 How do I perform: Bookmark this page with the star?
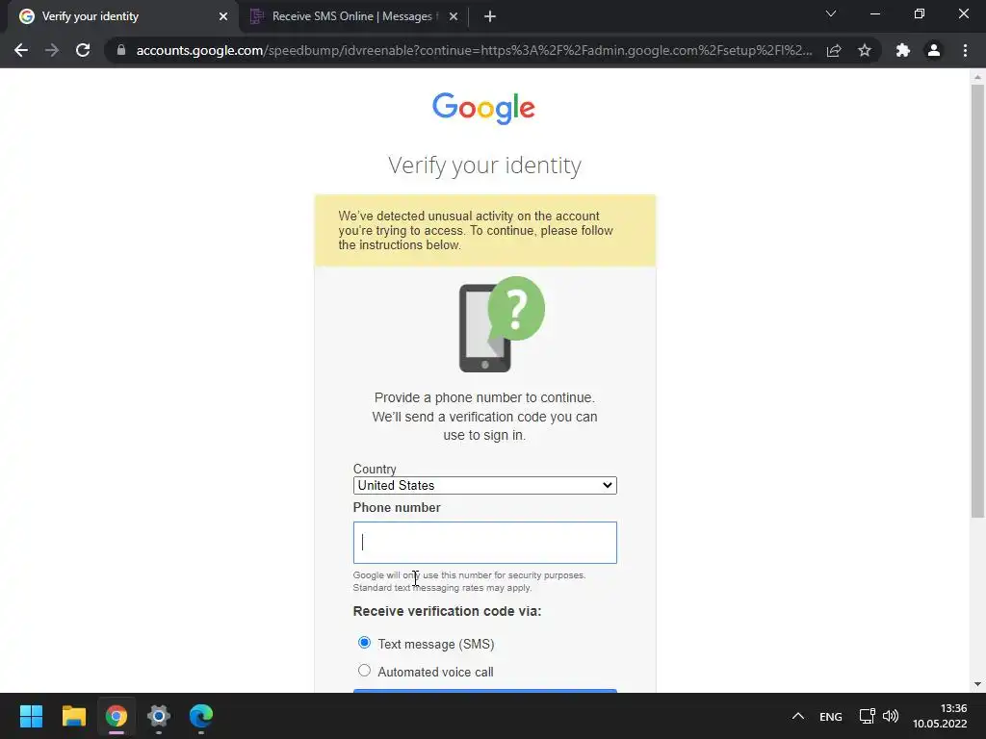pyautogui.click(x=865, y=50)
